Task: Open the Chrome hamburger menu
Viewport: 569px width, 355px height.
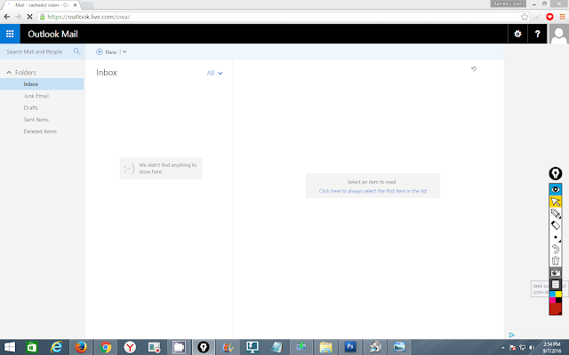Action: pos(562,17)
